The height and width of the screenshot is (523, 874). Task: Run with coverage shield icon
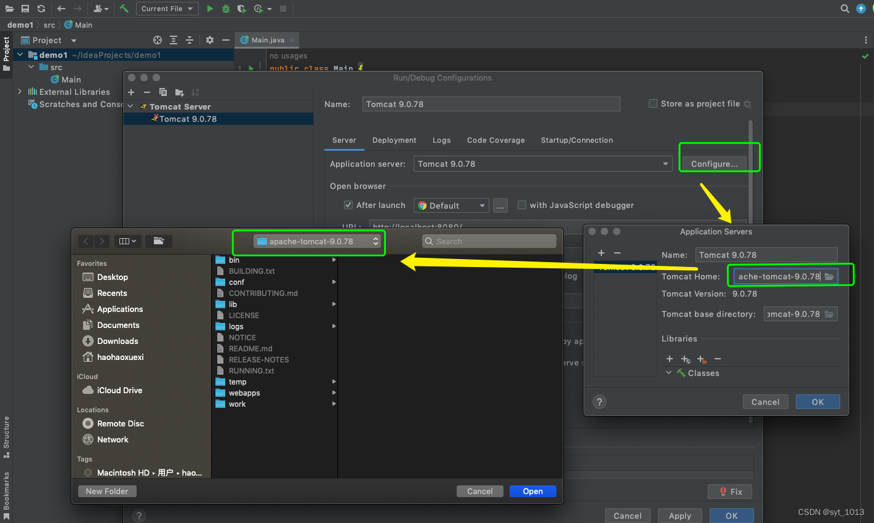click(x=242, y=9)
